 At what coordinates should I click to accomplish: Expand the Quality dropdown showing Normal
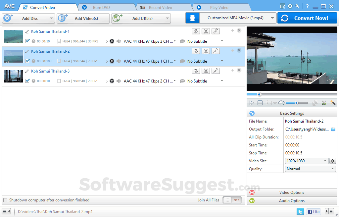pyautogui.click(x=332, y=169)
